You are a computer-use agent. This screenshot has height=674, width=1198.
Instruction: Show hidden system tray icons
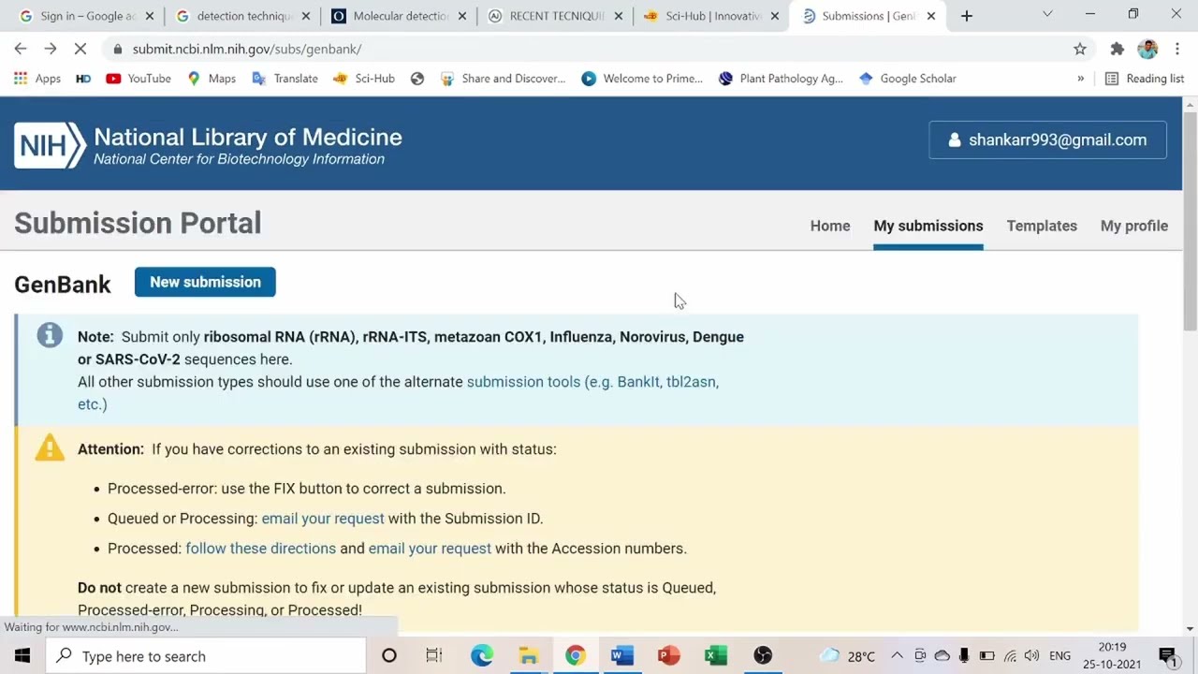point(897,656)
